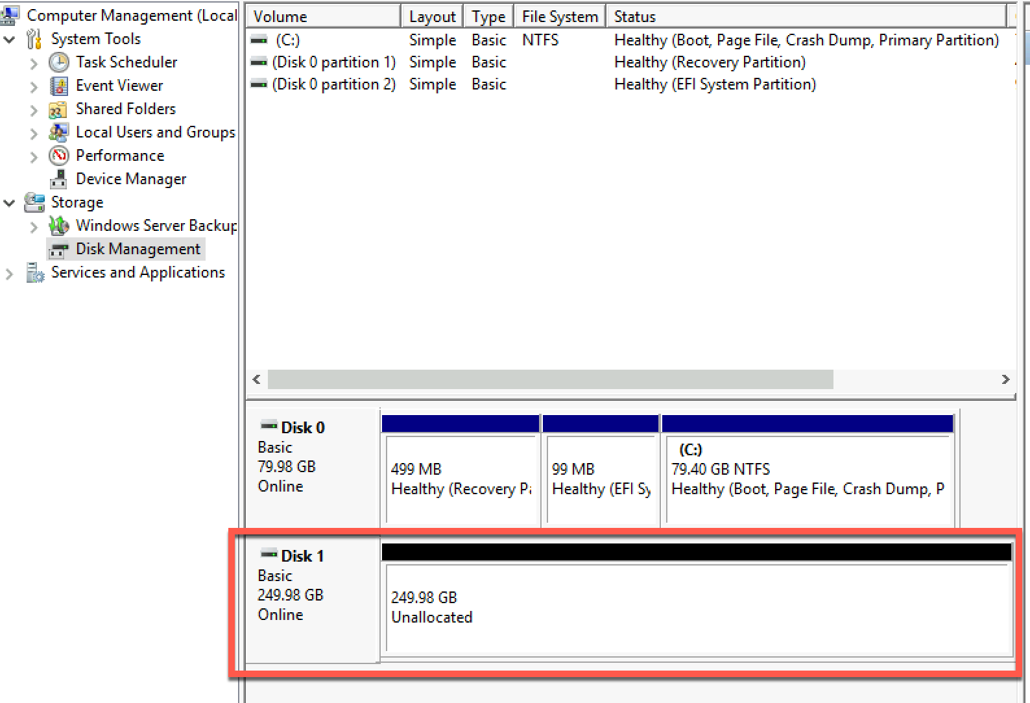Click the Performance monitor icon
The width and height of the screenshot is (1030, 703).
click(x=59, y=156)
